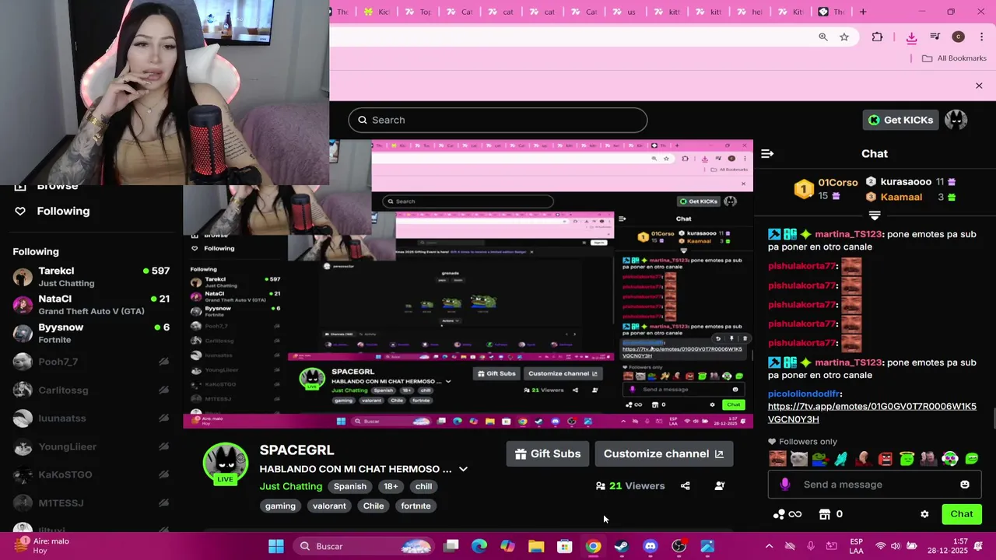The image size is (996, 560).
Task: Select the last active 'The' tab
Action: coord(831,12)
